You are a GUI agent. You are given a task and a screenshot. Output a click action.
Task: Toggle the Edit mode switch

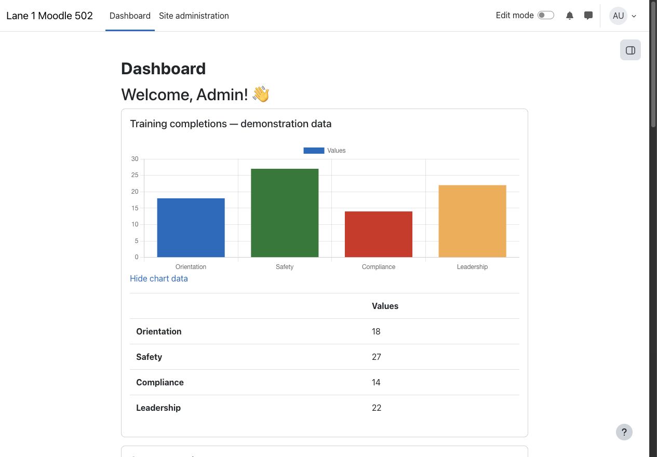[546, 15]
